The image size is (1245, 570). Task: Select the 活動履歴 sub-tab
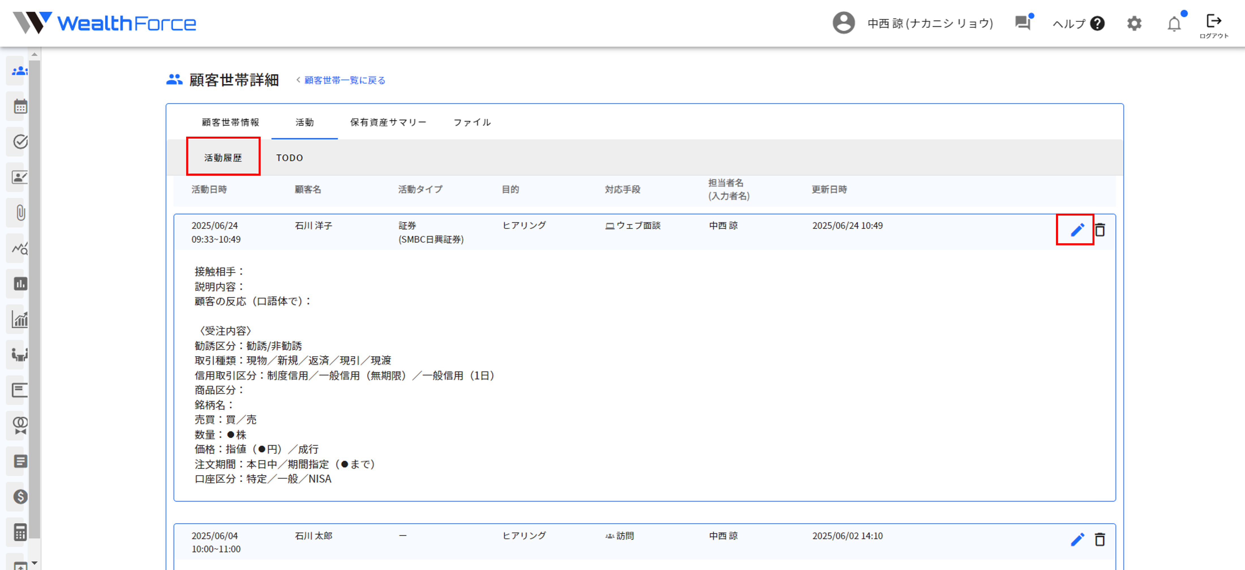(x=223, y=158)
